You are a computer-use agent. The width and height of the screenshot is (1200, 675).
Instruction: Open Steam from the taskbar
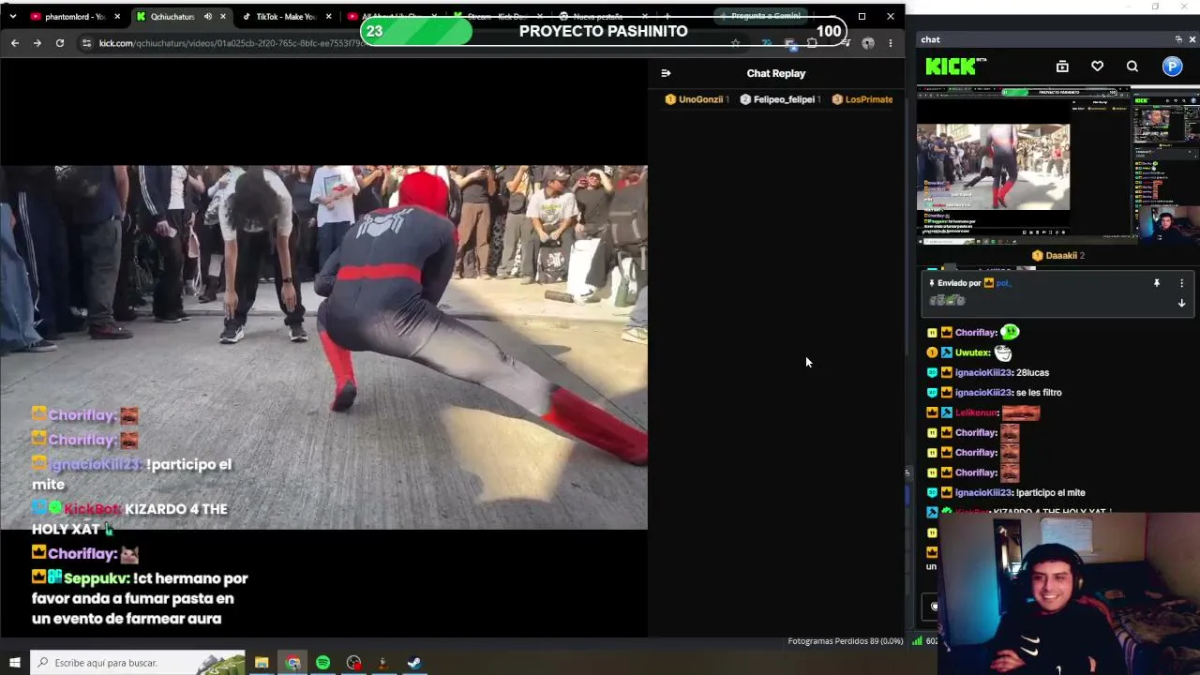pyautogui.click(x=413, y=663)
